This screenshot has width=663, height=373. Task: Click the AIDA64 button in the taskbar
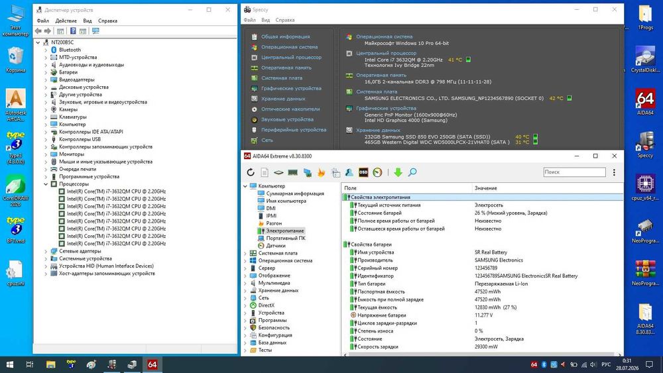click(x=152, y=364)
